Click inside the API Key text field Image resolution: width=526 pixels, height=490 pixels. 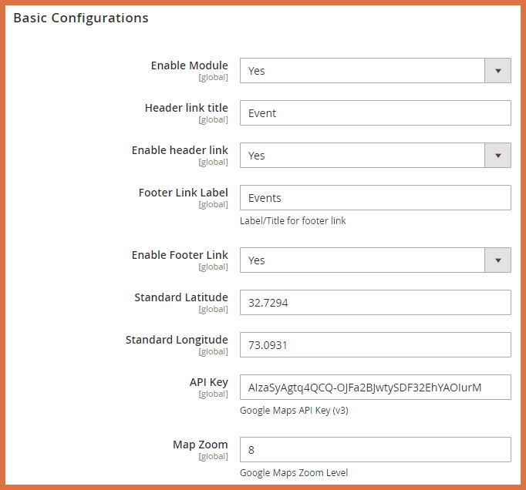(375, 388)
